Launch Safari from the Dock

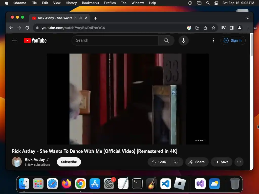(52, 184)
